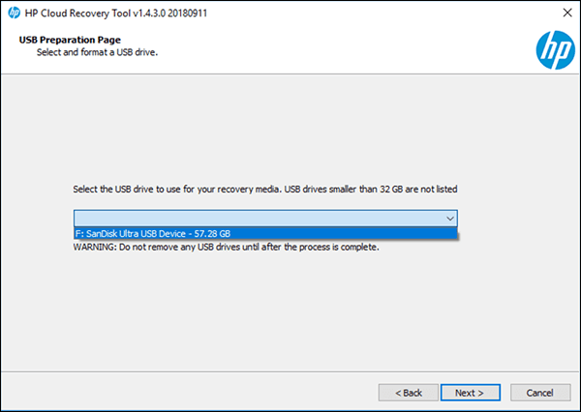Click the empty area left of the Back button
Viewport: 581px width, 412px height.
194,393
